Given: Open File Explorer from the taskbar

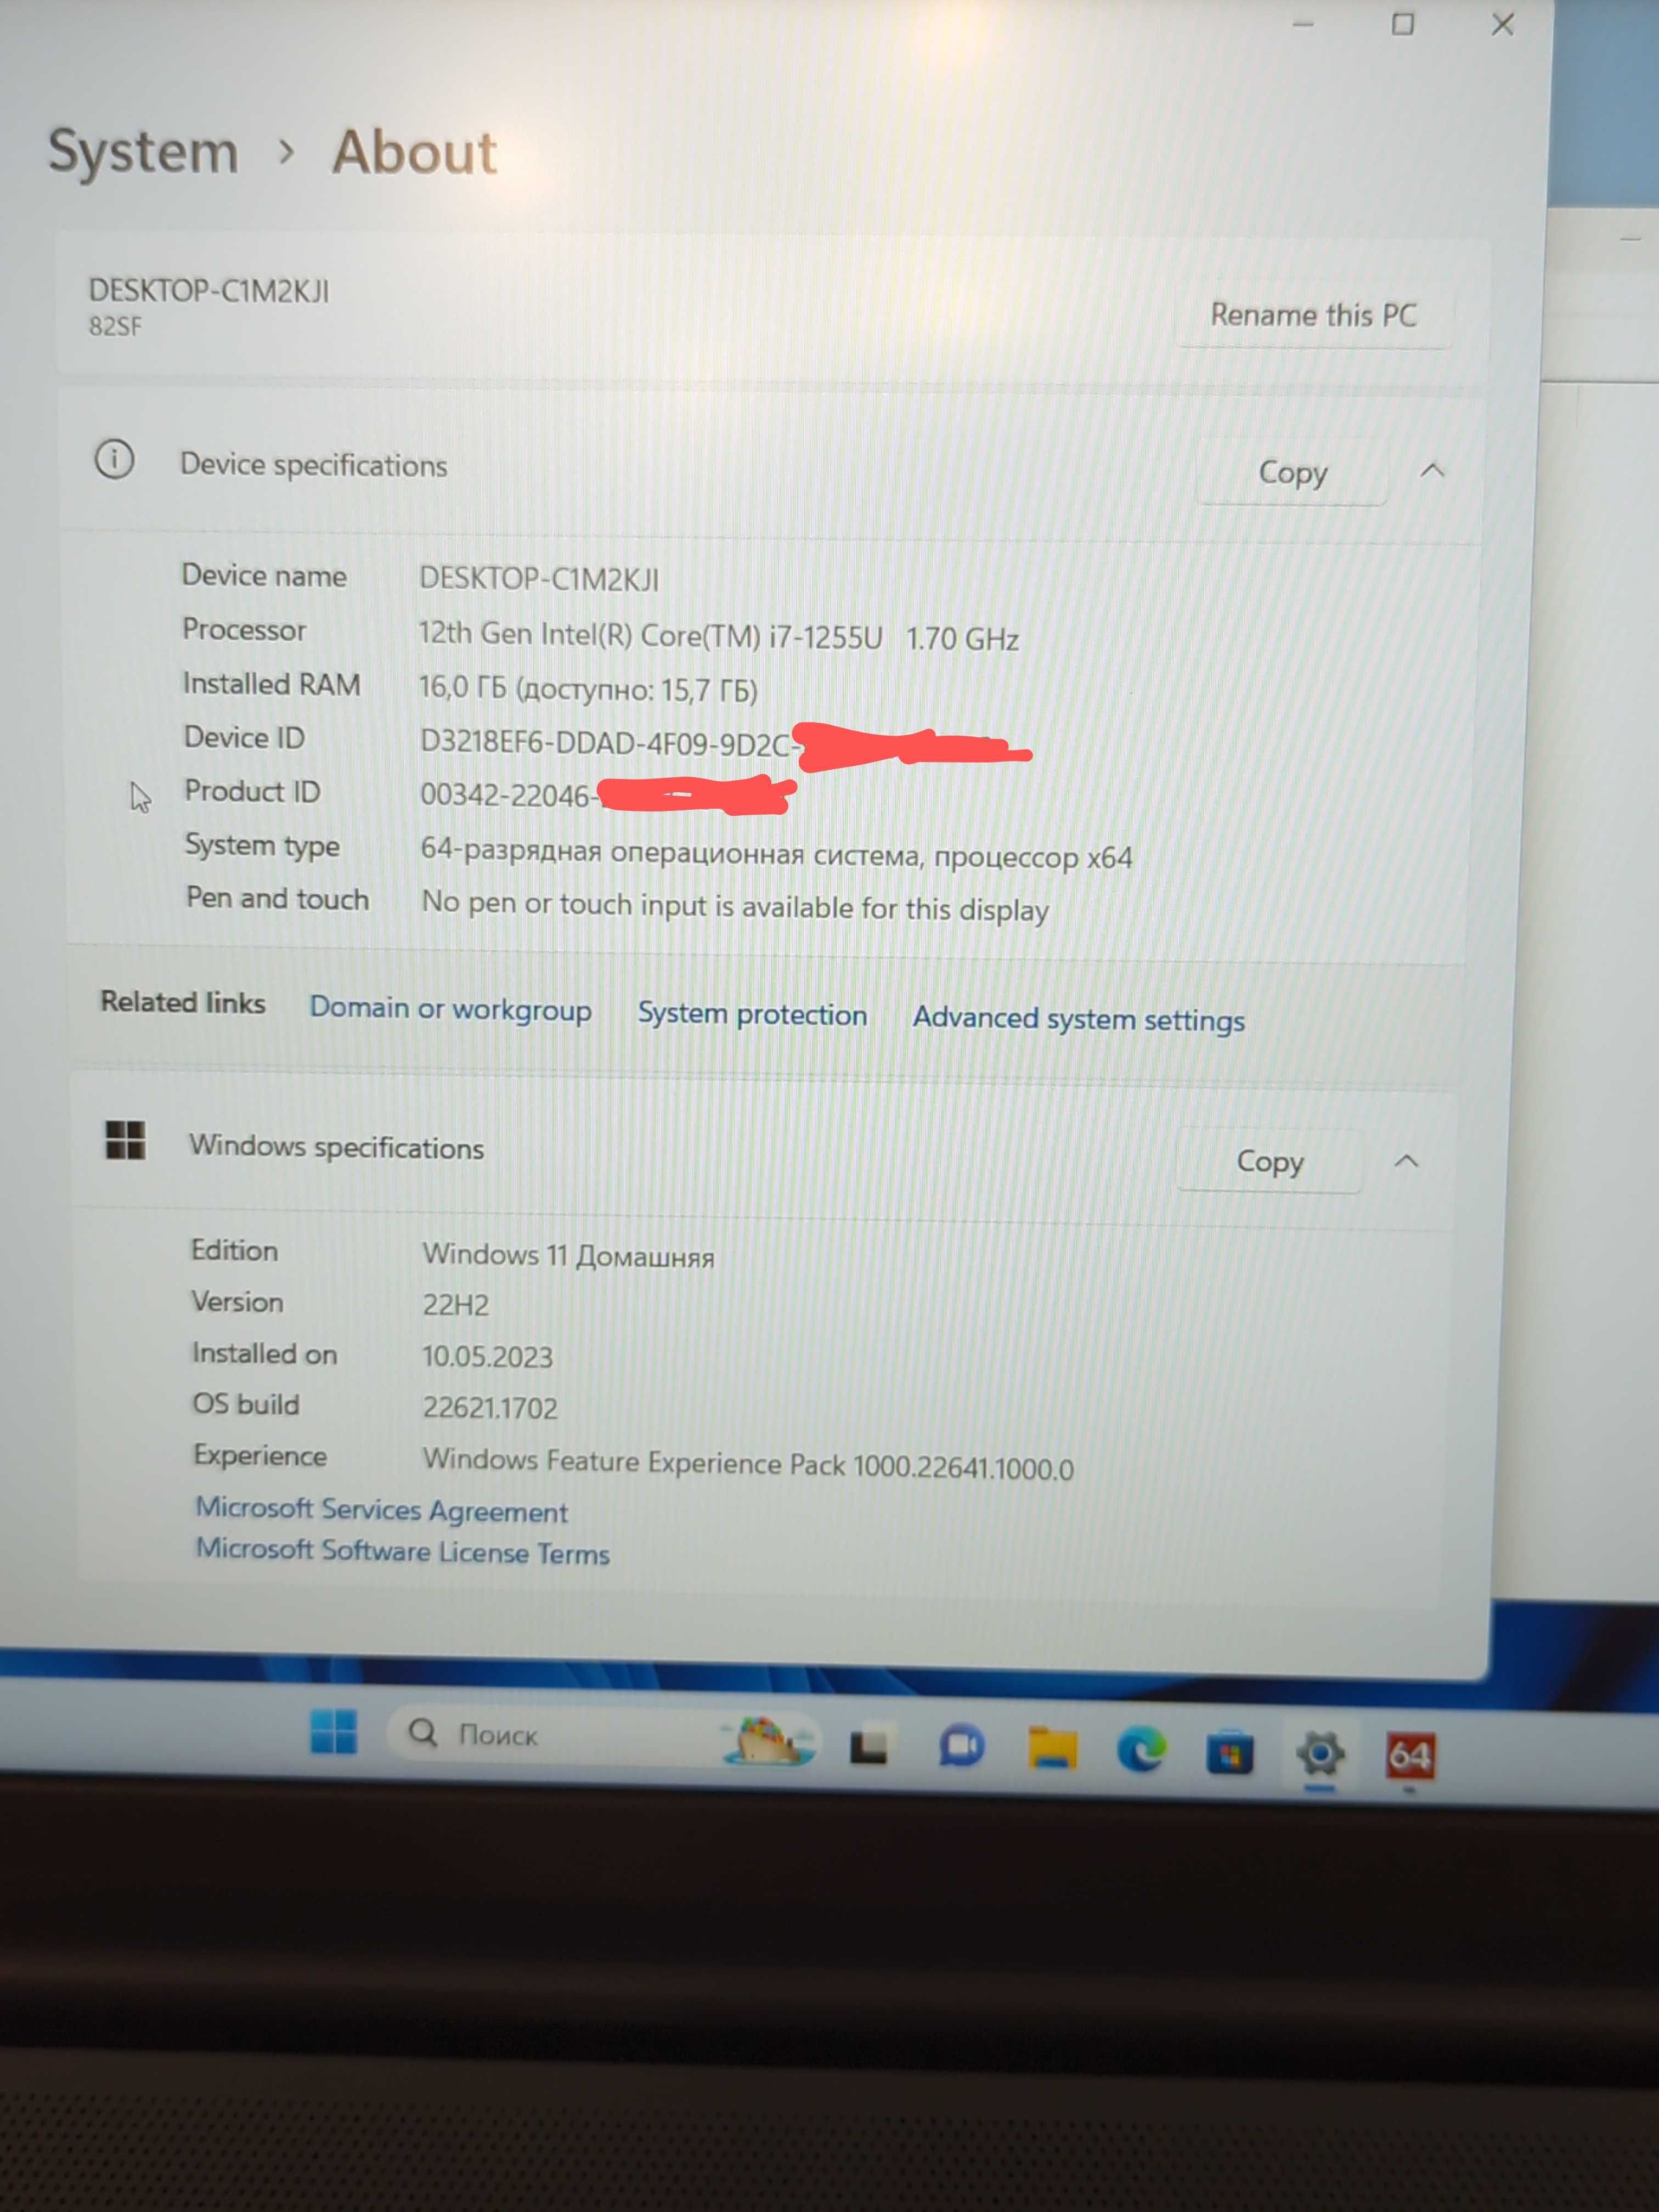Looking at the screenshot, I should click(1052, 1748).
